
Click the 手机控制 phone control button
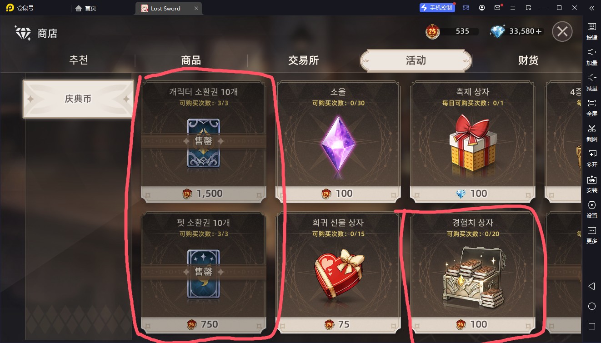pyautogui.click(x=436, y=8)
